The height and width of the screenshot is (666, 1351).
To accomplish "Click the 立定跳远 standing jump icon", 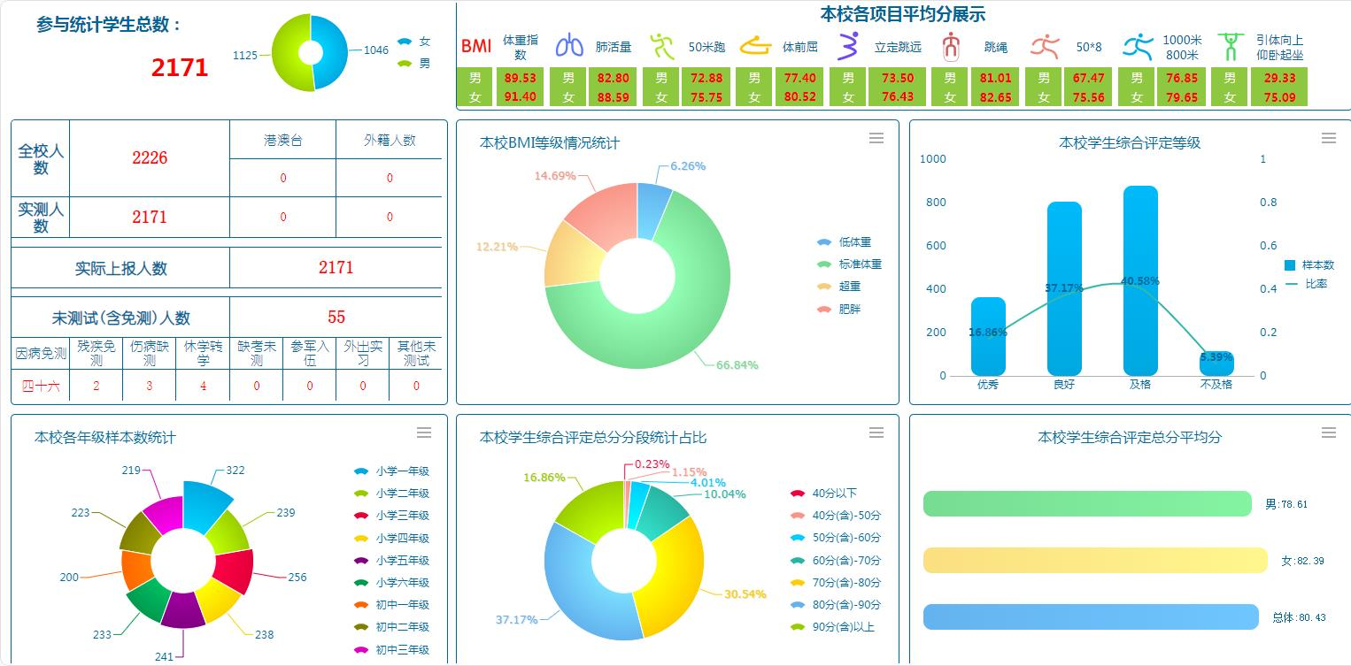I will pos(849,46).
